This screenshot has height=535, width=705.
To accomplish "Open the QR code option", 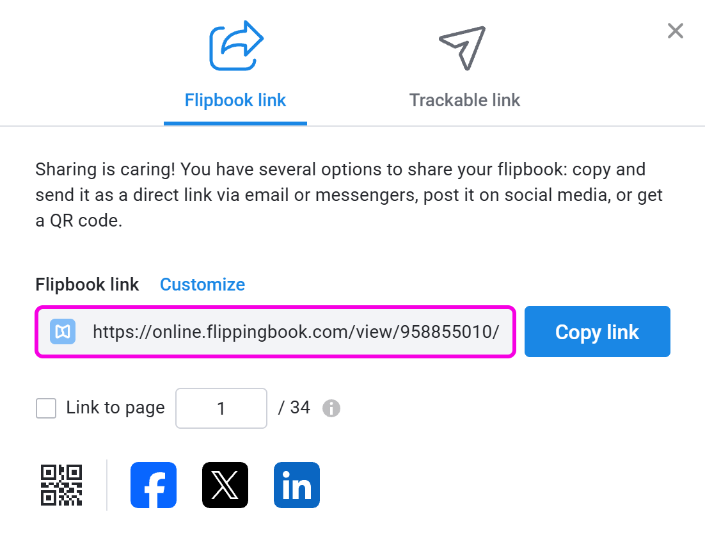I will pyautogui.click(x=61, y=485).
